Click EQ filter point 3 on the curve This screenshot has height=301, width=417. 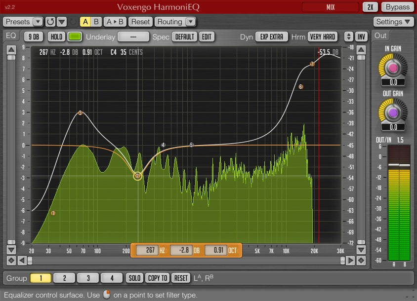click(81, 113)
